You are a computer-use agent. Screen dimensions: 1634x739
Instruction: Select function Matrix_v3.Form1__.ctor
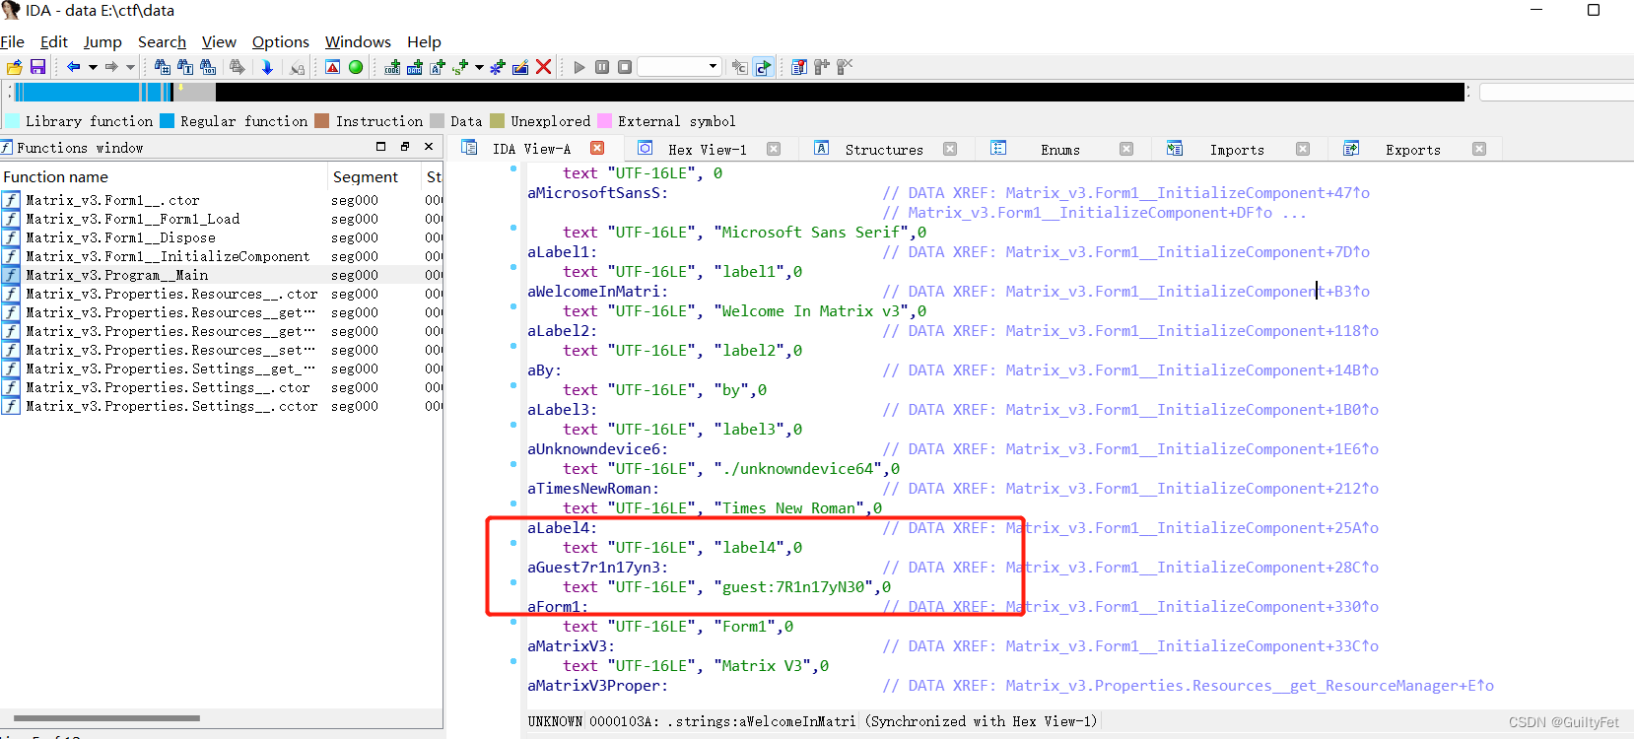[x=112, y=200]
